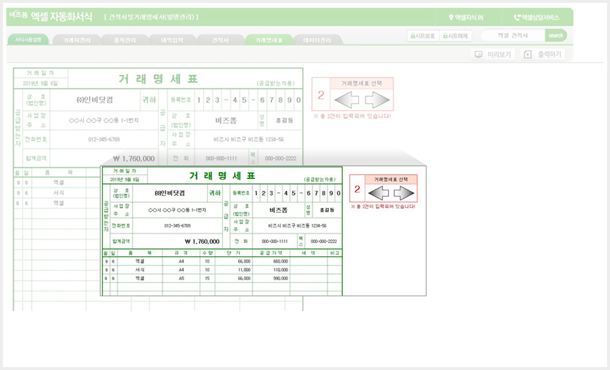Click the 비즈폼 엑셀 자동화서식 header logo

[51, 16]
